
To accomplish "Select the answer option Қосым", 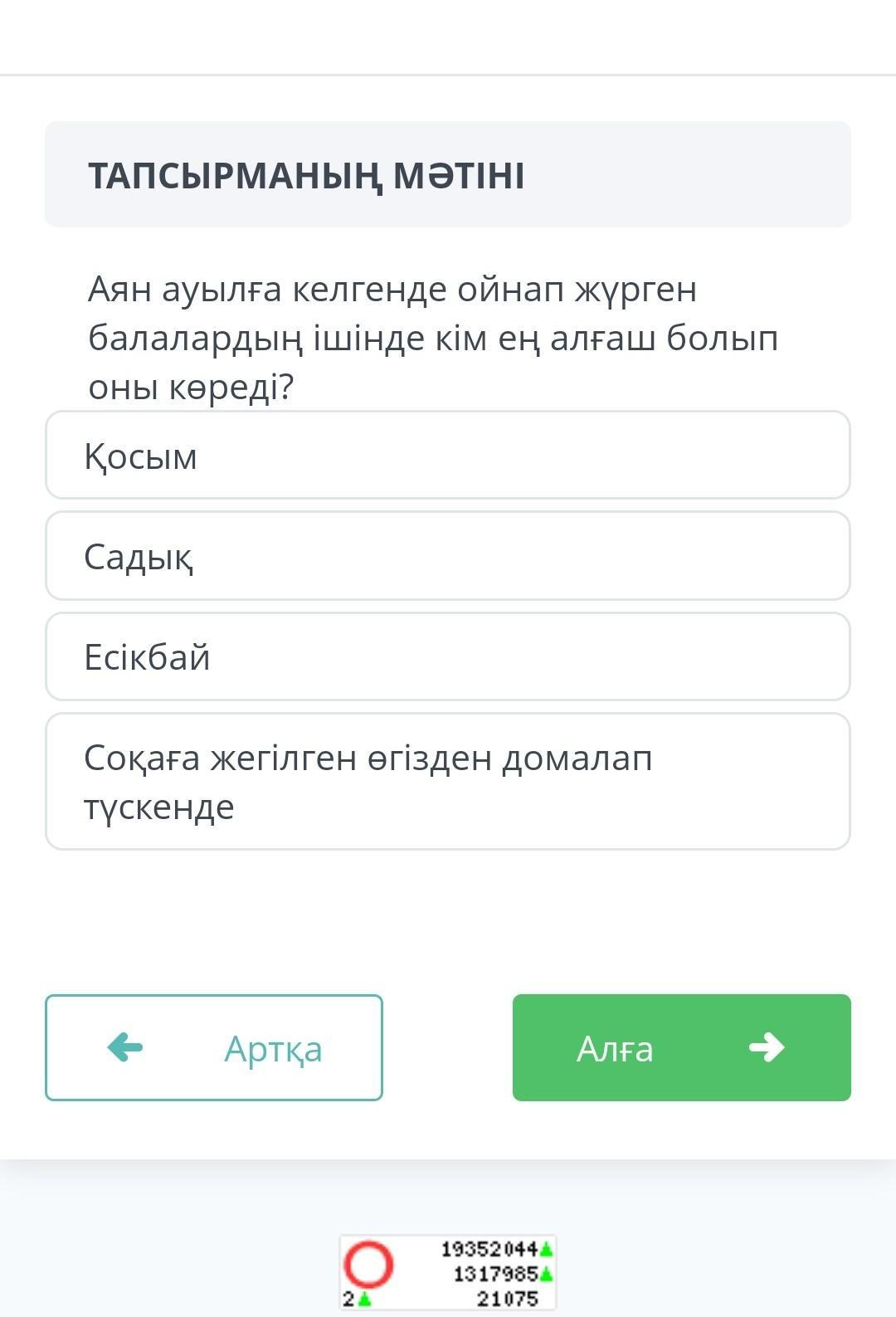I will [x=448, y=456].
